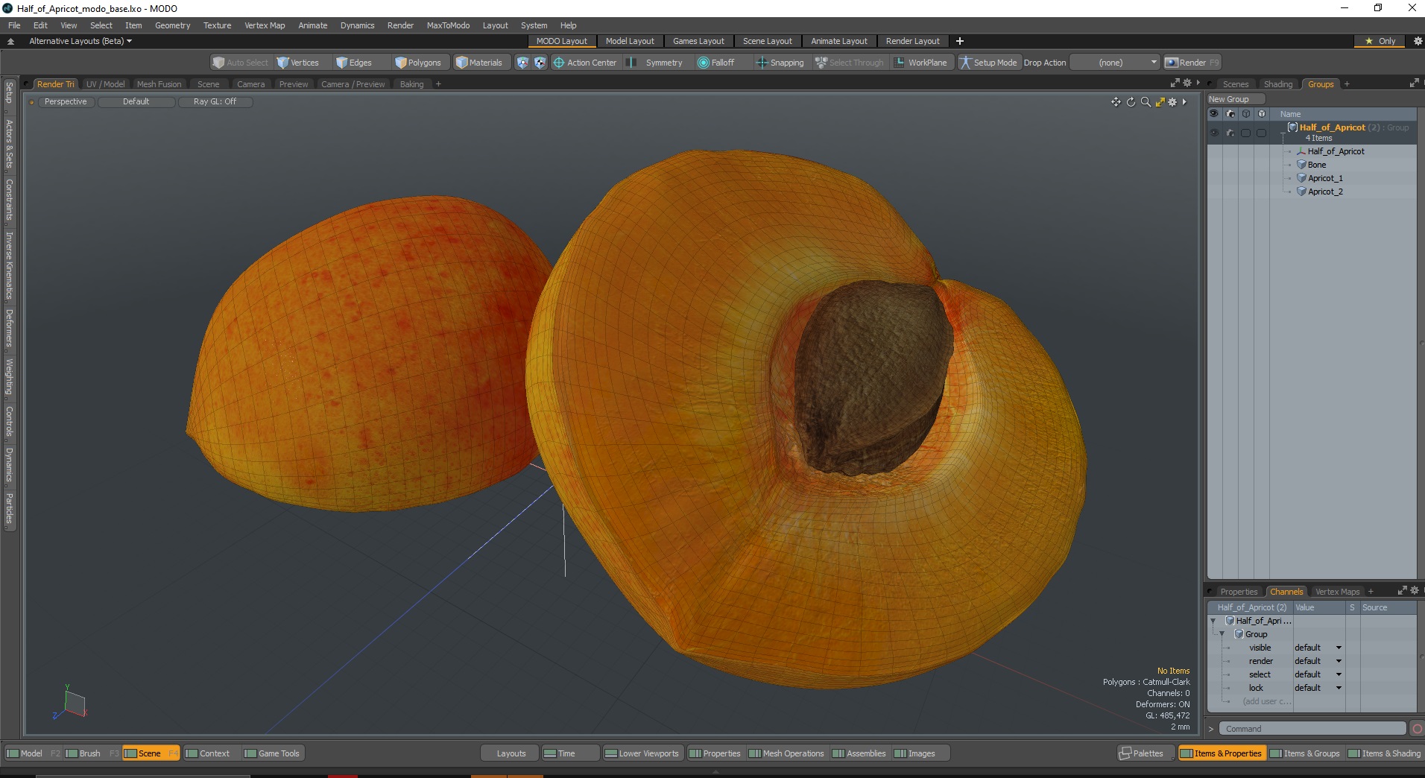Select Polygons selection mode
1425x778 pixels.
[x=418, y=63]
